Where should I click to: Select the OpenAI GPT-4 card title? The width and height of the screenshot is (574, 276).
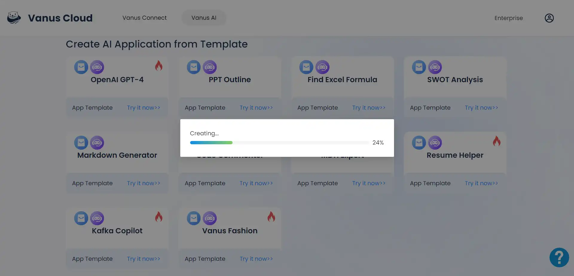click(117, 80)
